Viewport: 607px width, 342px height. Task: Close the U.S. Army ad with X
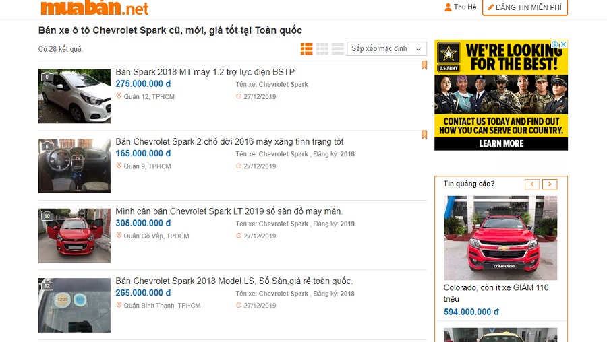click(564, 44)
